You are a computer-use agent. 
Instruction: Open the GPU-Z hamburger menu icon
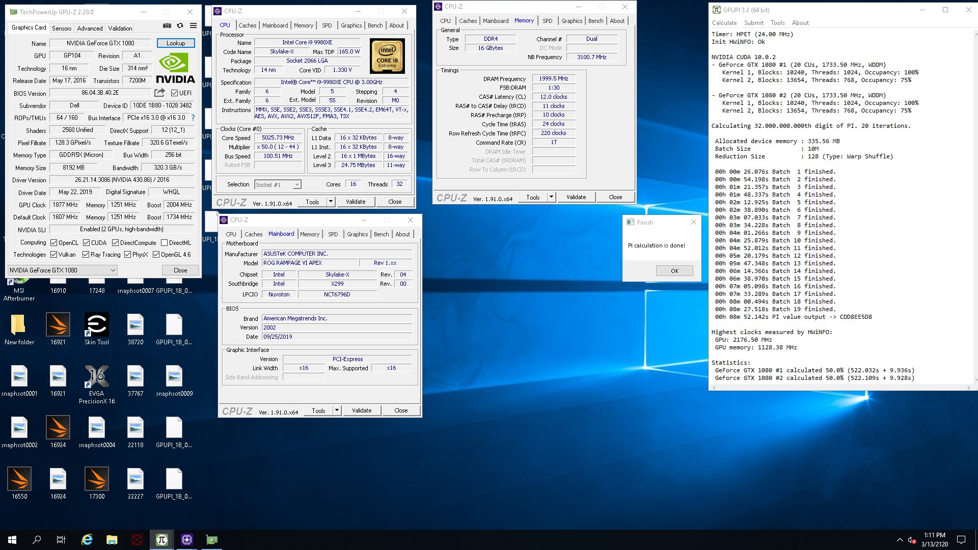193,25
